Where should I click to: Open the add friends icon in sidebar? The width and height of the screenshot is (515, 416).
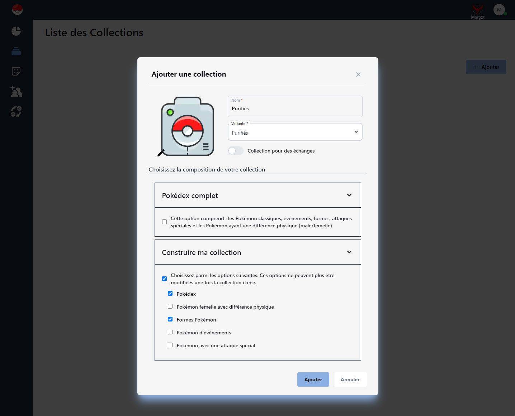(x=16, y=92)
